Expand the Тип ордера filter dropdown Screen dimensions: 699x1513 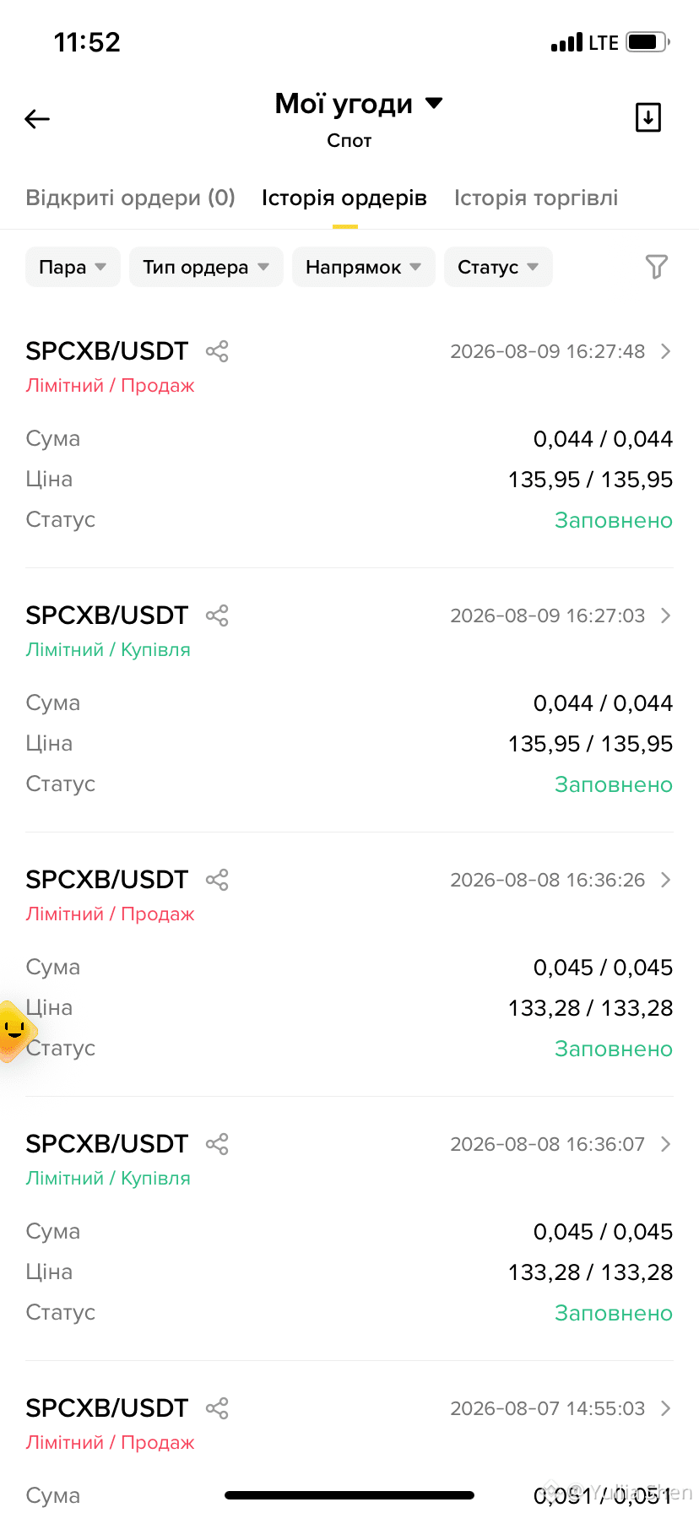pyautogui.click(x=206, y=267)
